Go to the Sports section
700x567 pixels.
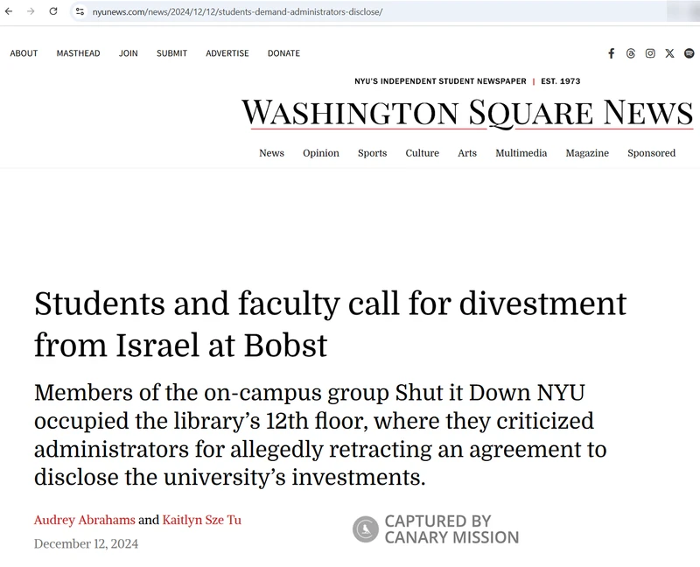click(373, 153)
